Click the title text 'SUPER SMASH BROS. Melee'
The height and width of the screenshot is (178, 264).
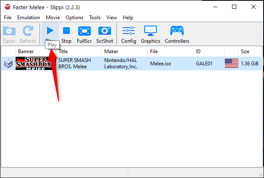tap(74, 63)
